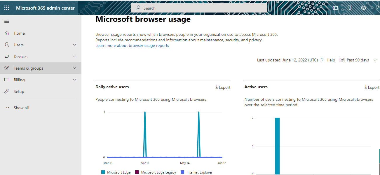
Task: Click the download arrow of Daily active users Export
Action: tap(217, 87)
